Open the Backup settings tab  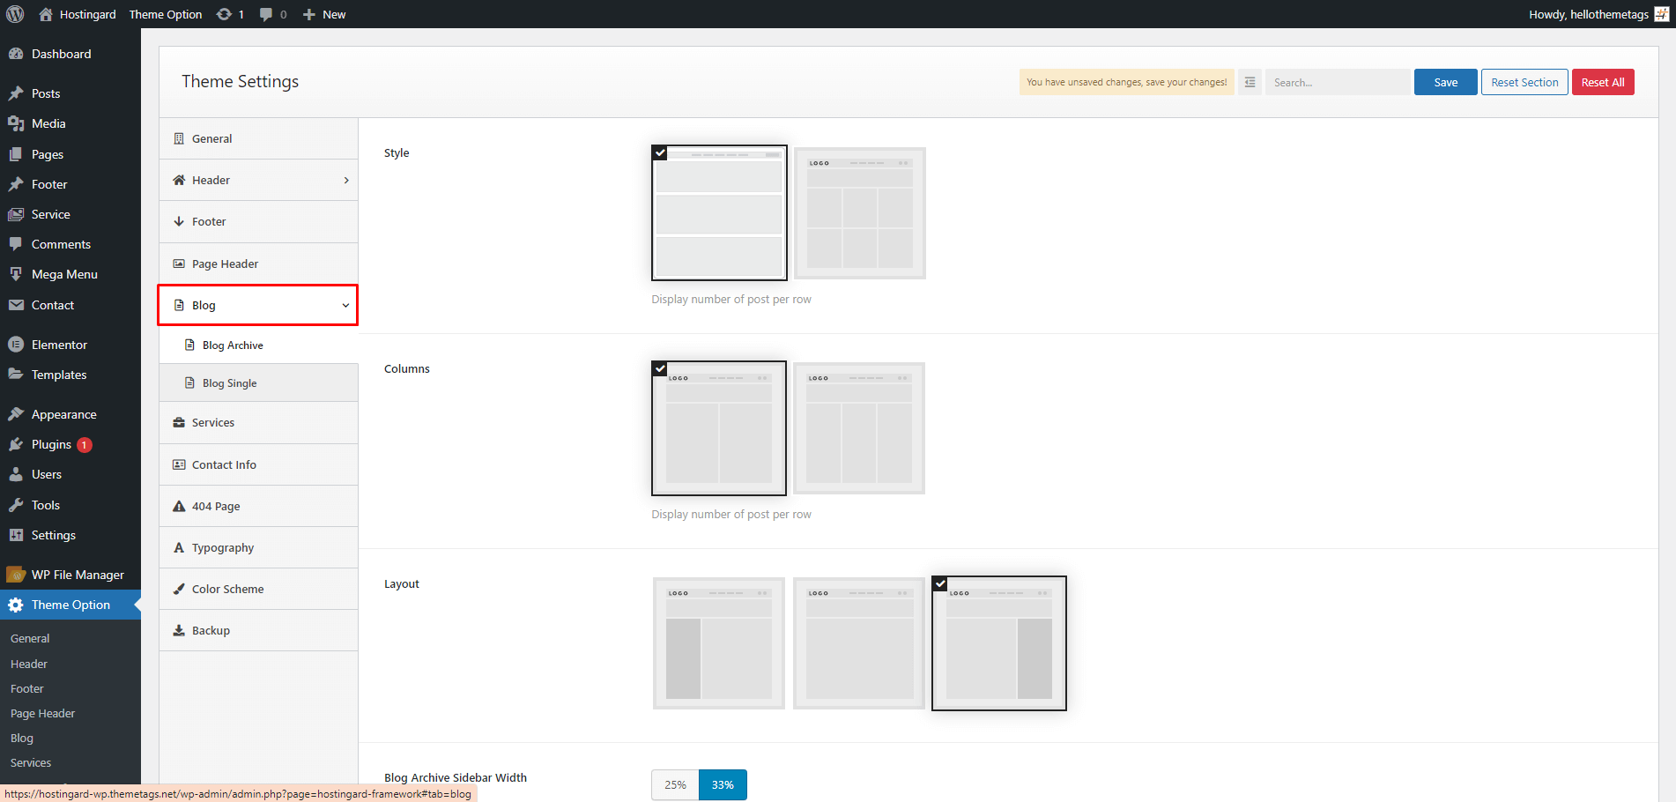258,630
